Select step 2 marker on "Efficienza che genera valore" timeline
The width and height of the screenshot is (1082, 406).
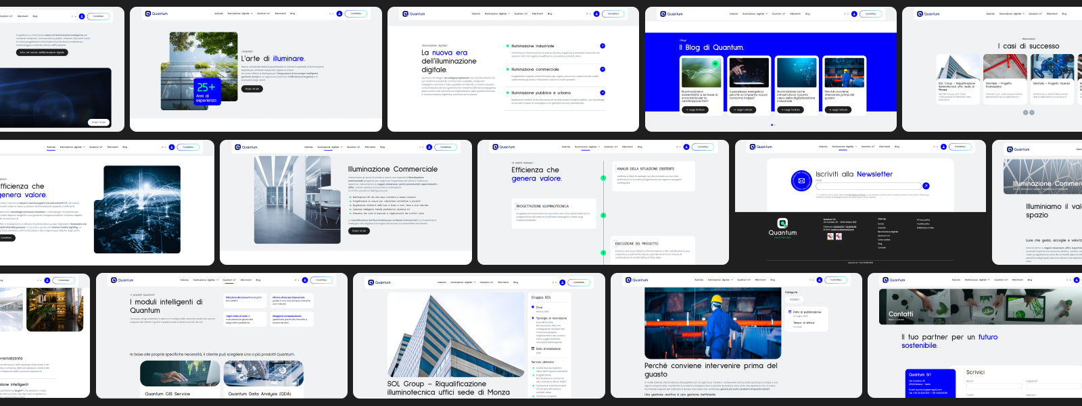[603, 215]
